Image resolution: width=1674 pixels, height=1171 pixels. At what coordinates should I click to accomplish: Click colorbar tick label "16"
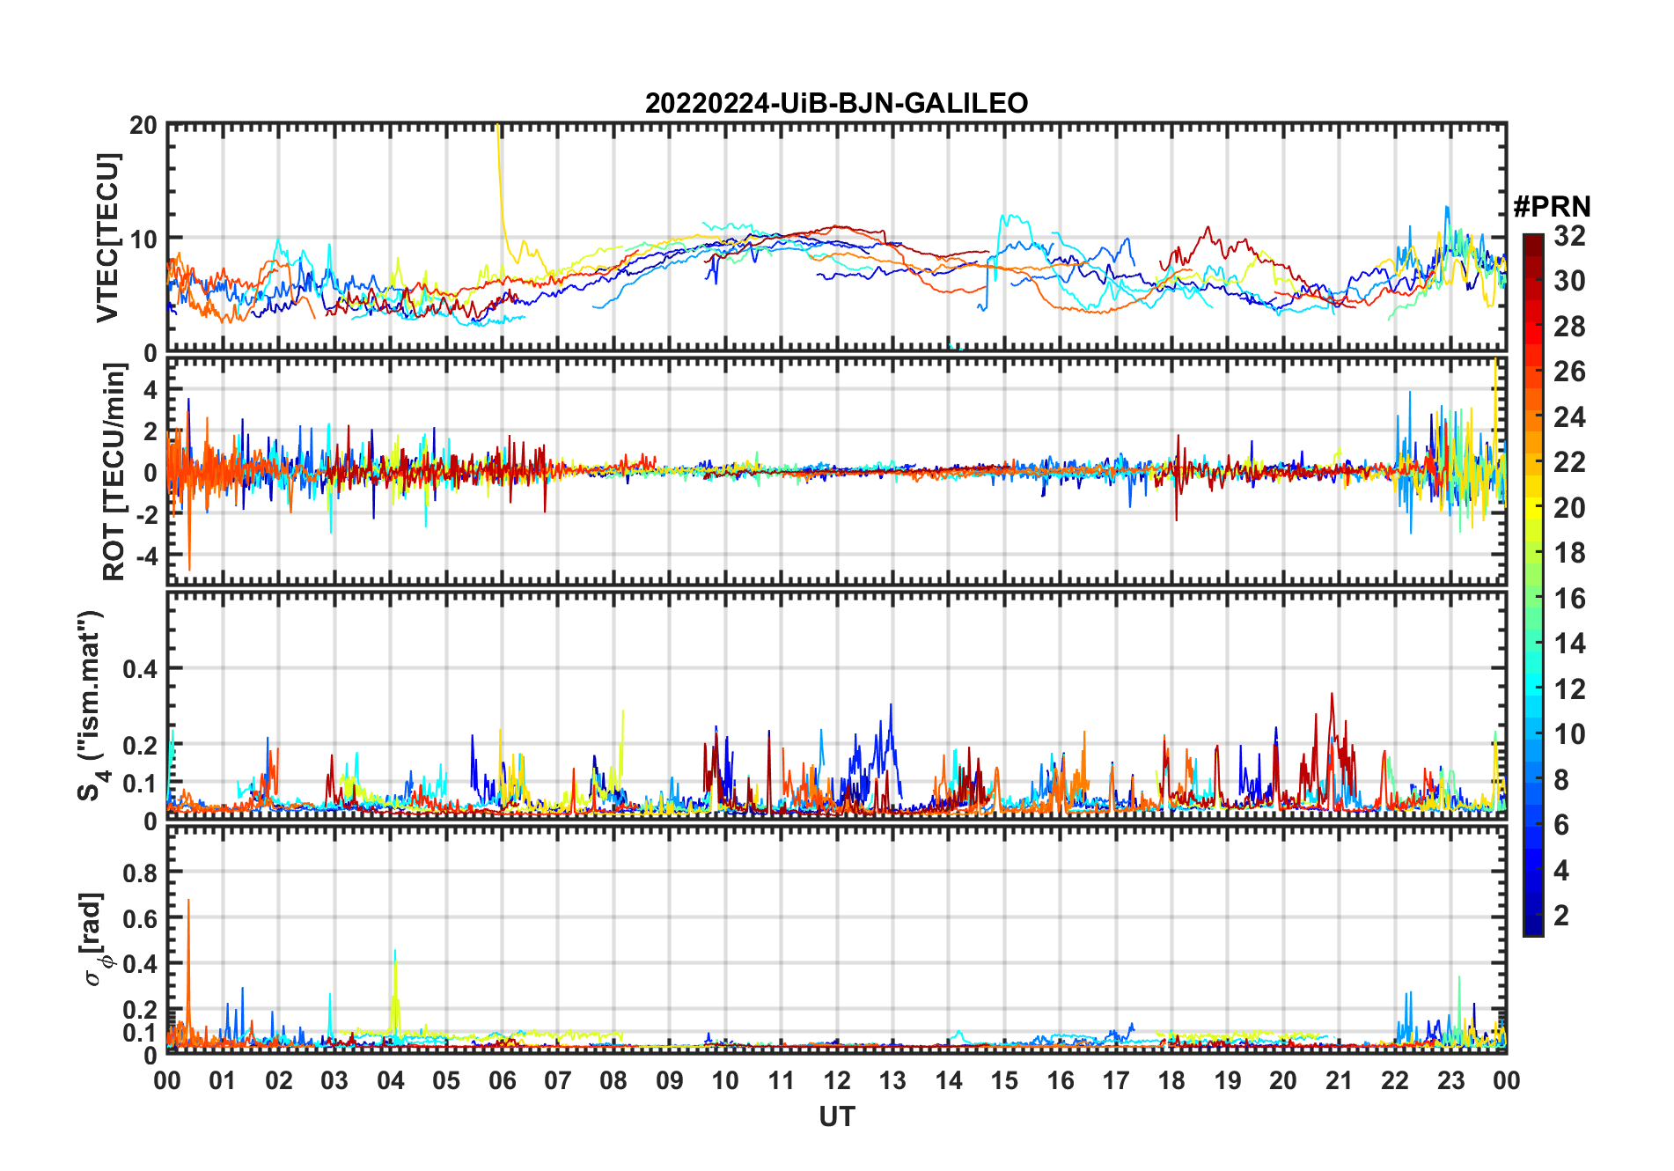(x=1569, y=599)
